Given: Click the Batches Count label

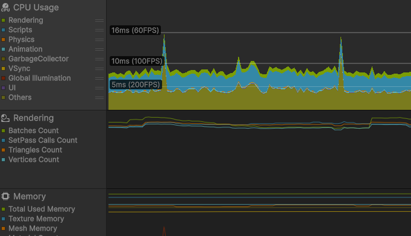Looking at the screenshot, I should tap(33, 131).
